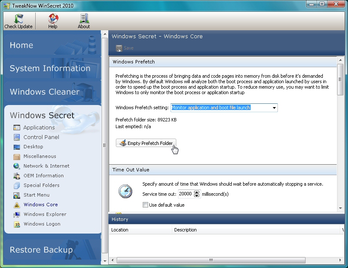Click the Windows Explorer sidebar icon

click(17, 215)
